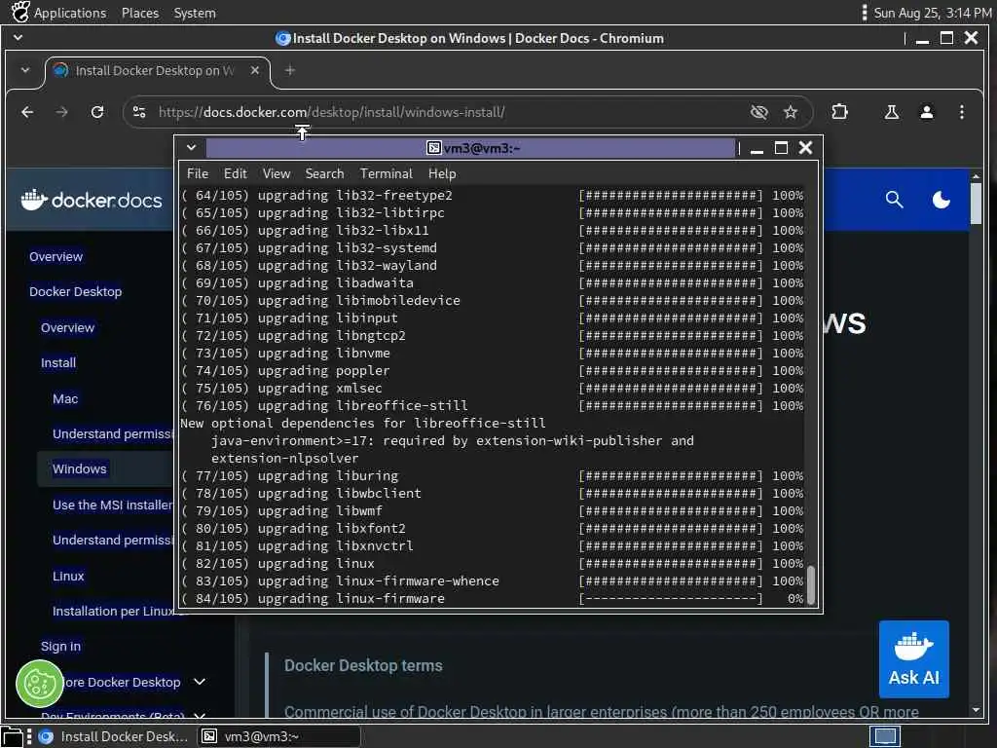Switch to vm3@vm3:~ terminal taskbar button
The image size is (997, 748).
point(279,736)
